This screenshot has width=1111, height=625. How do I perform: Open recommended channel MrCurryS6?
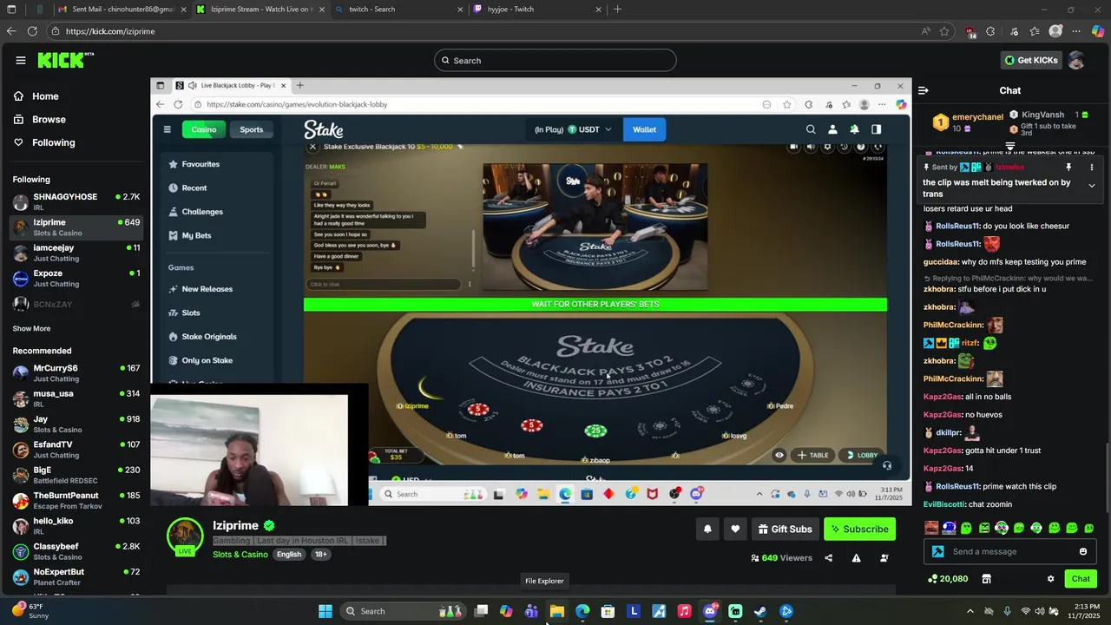point(76,373)
